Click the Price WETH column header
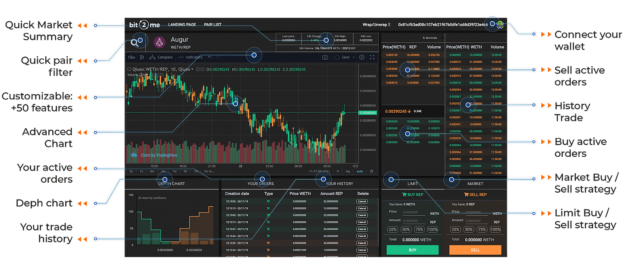Image resolution: width=629 pixels, height=267 pixels. 300,194
